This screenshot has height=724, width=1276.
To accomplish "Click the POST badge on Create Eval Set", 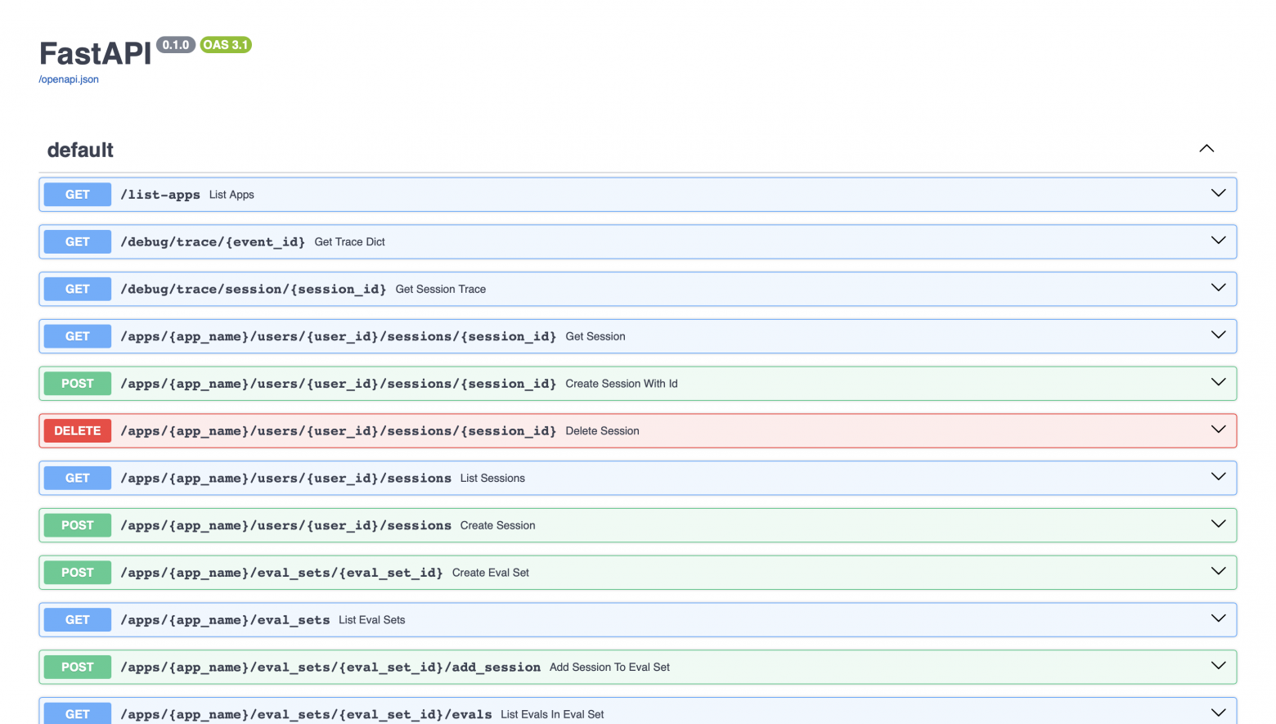I will tap(76, 572).
